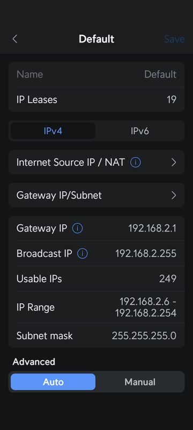Select the Gateway IP value 192.168.2.1
Viewport: 193px width, 430px height.
152,228
